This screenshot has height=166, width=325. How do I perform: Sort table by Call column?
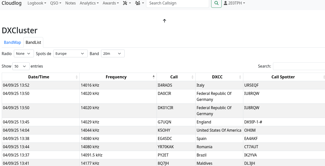[x=174, y=77]
